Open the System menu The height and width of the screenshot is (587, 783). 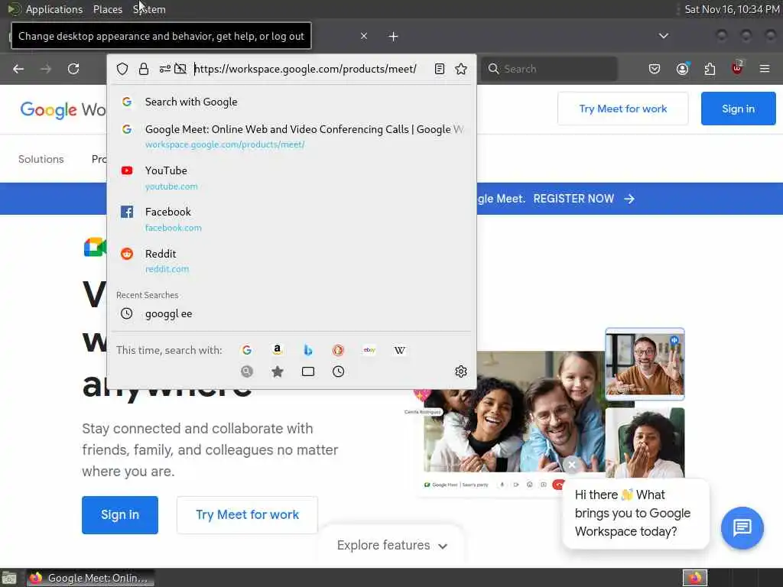tap(149, 9)
